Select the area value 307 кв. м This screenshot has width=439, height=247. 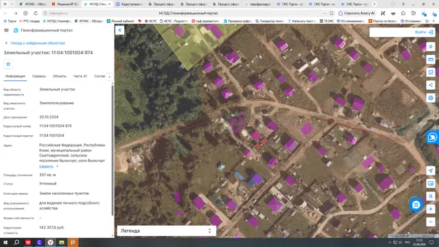[47, 175]
